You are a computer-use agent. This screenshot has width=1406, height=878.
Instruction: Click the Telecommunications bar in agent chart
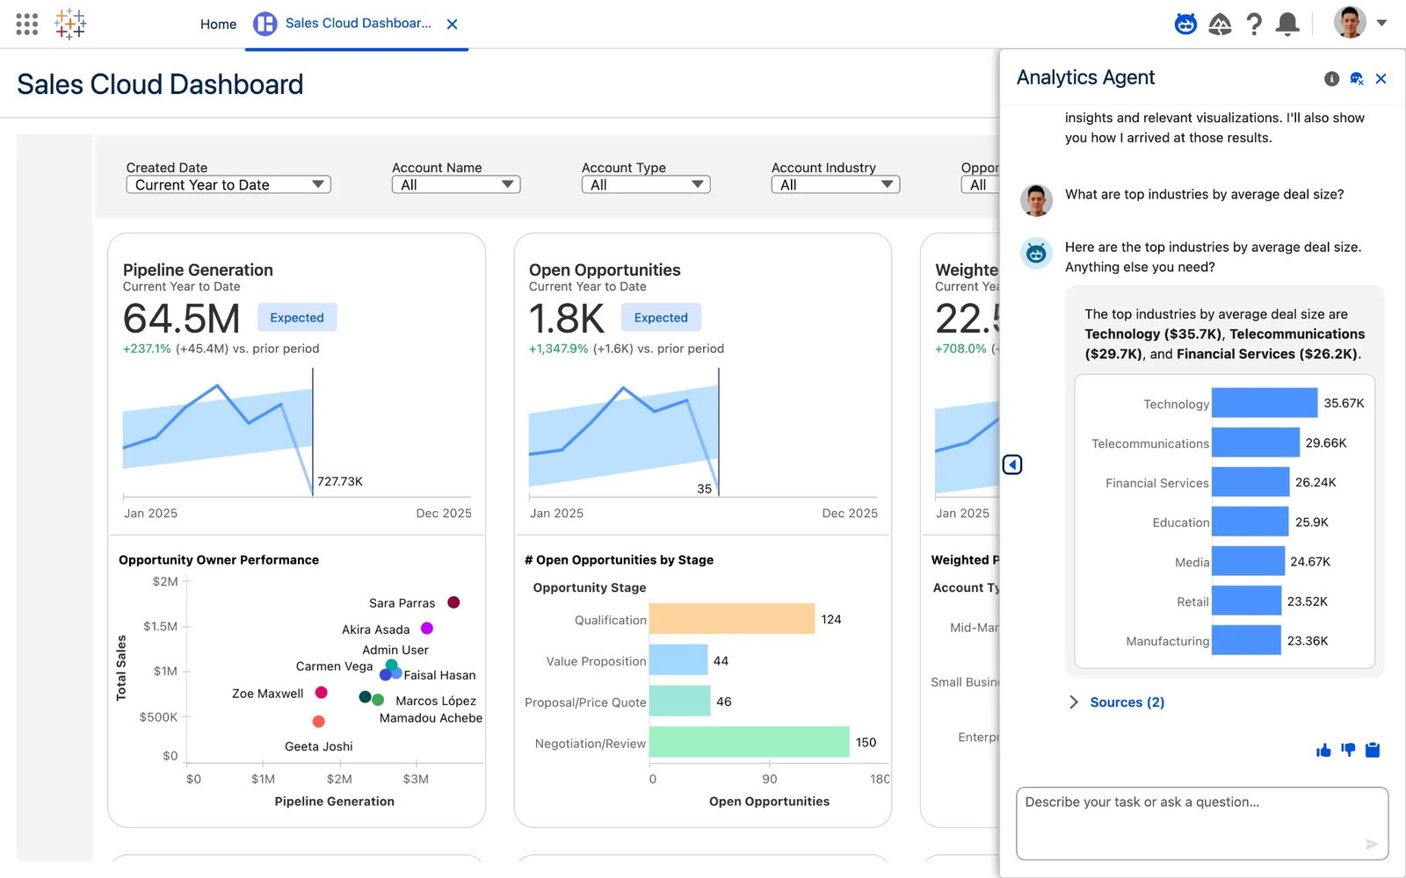pos(1256,443)
